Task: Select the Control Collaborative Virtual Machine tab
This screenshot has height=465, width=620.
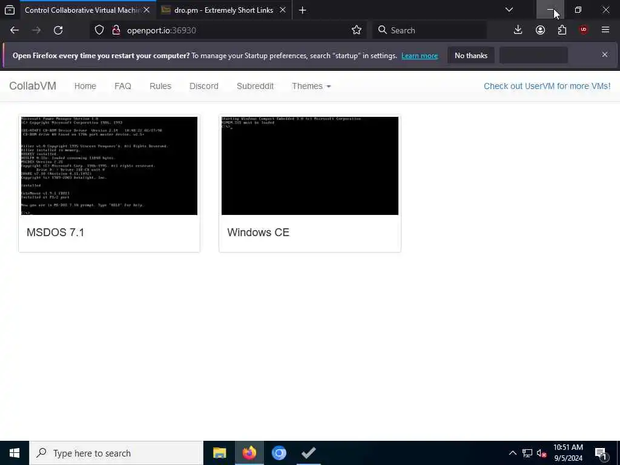Action: [x=82, y=10]
